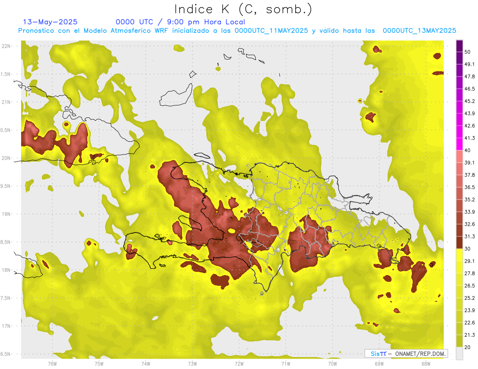478x369 pixels.
Task: Click the colorbar value '45.2'
Action: coord(469,101)
